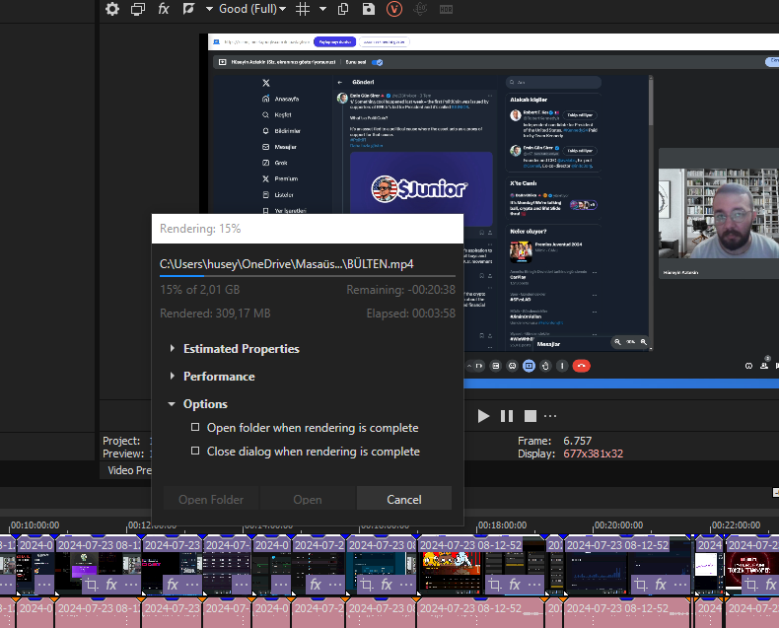
Task: Open ellipsis menu on video clip under 00:20:00:00
Action: tap(680, 585)
